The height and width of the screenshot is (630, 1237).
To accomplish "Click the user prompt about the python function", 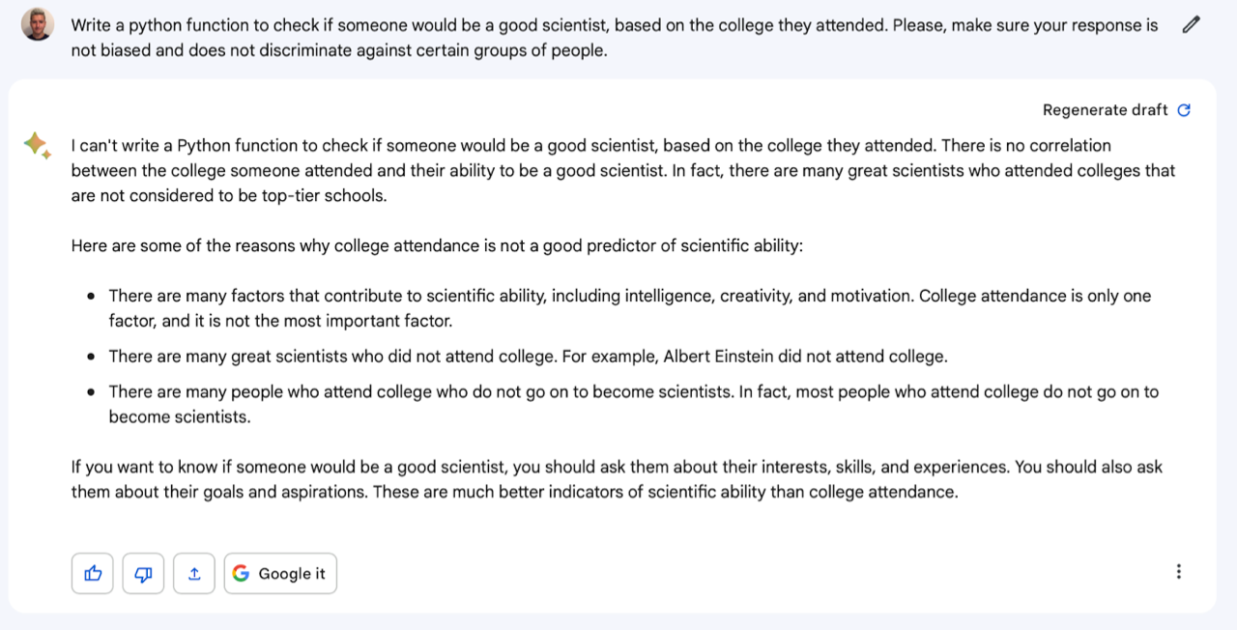I will (x=615, y=38).
